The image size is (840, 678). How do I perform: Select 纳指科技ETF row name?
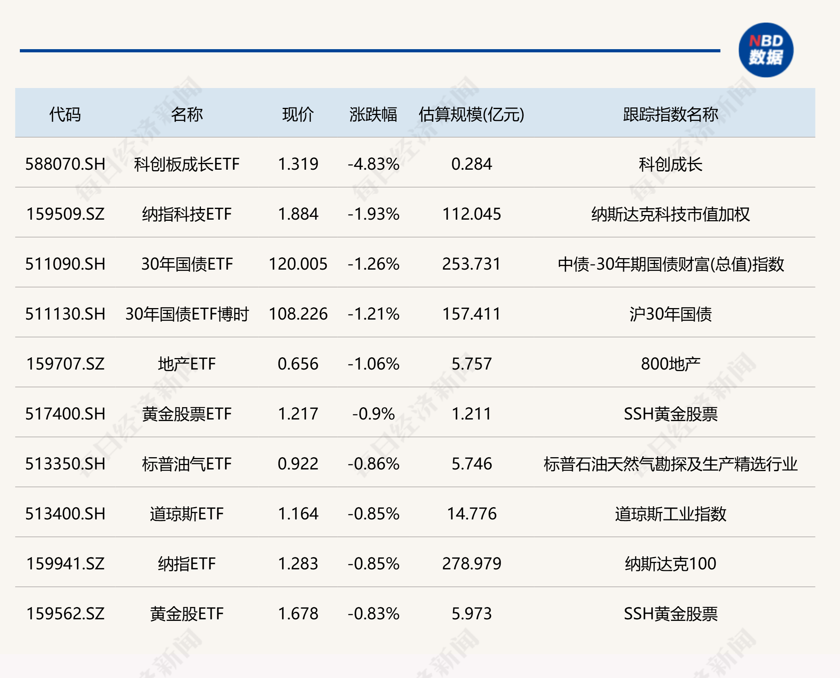[187, 214]
